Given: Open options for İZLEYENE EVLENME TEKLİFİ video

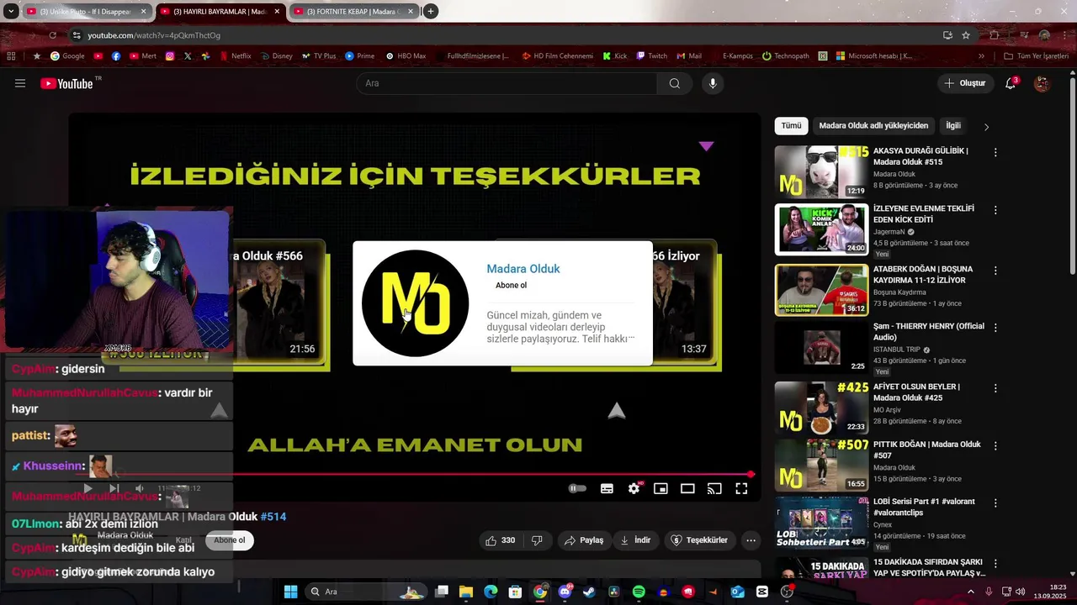Looking at the screenshot, I should point(995,210).
